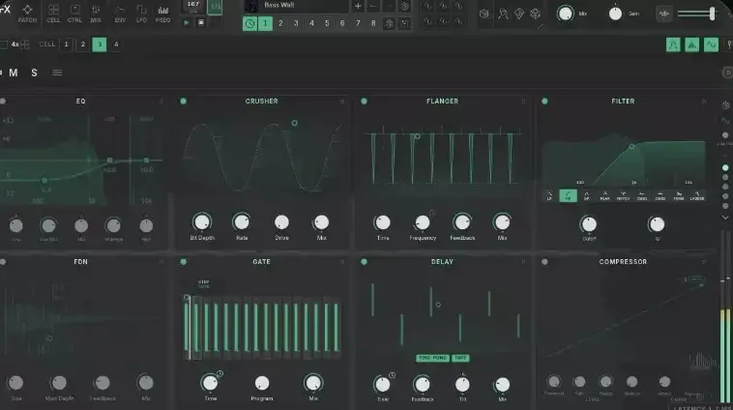Disable the Delay module power dot

(x=365, y=262)
